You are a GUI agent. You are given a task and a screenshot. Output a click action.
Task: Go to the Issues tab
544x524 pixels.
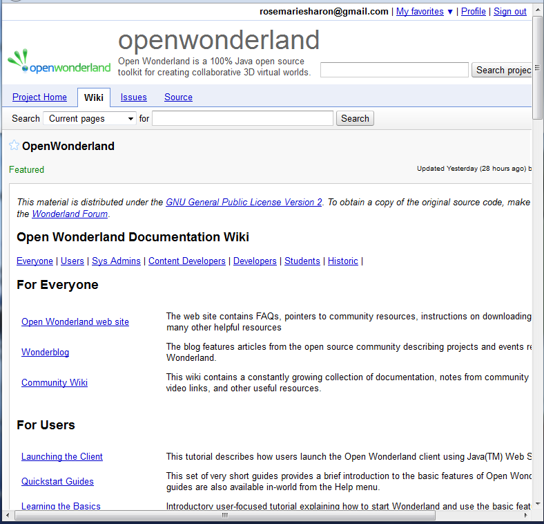133,97
